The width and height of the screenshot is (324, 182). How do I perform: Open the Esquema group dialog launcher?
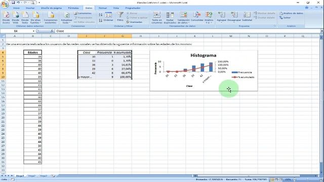275,26
